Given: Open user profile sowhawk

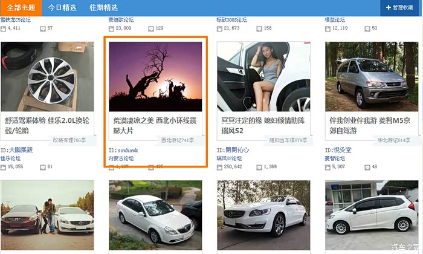Looking at the screenshot, I should (128, 151).
